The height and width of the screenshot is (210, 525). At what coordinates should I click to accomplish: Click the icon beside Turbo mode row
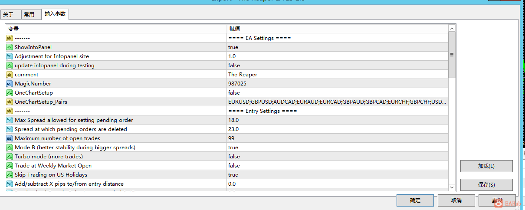pos(10,156)
